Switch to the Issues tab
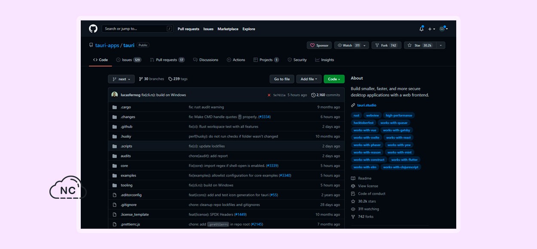This screenshot has width=537, height=249. 128,60
